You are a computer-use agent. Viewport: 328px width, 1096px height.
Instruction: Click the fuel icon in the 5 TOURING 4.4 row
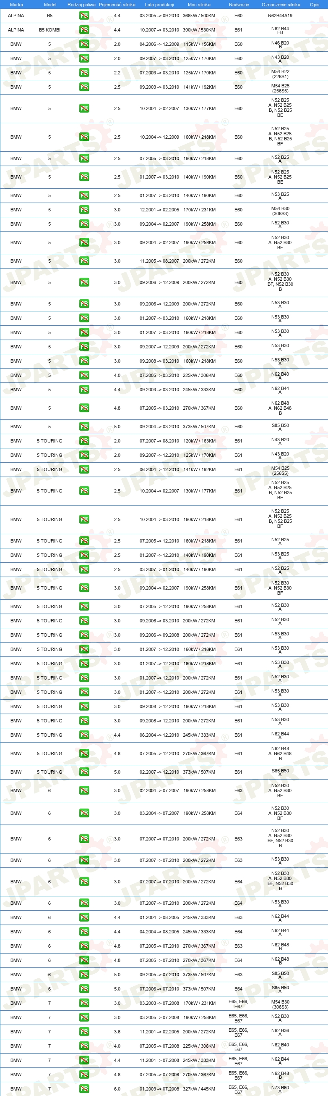point(84,735)
